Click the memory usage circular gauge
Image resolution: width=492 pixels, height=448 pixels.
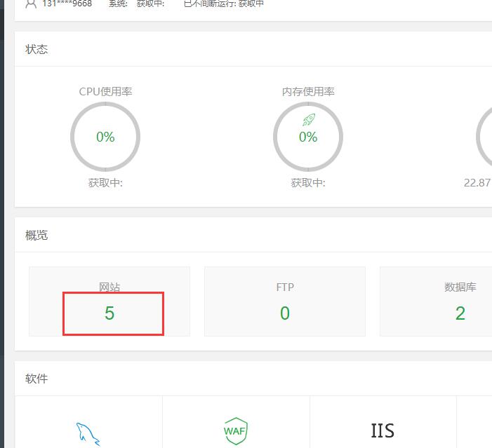[308, 137]
